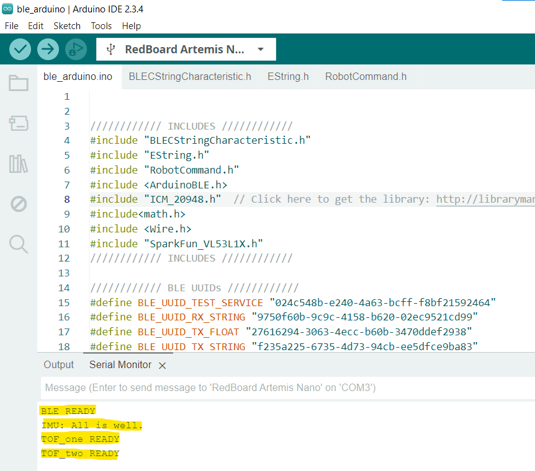Click the serial message input field
This screenshot has height=471, width=535.
point(287,388)
